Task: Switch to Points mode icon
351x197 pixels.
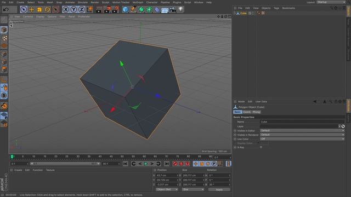Action: pos(4,54)
